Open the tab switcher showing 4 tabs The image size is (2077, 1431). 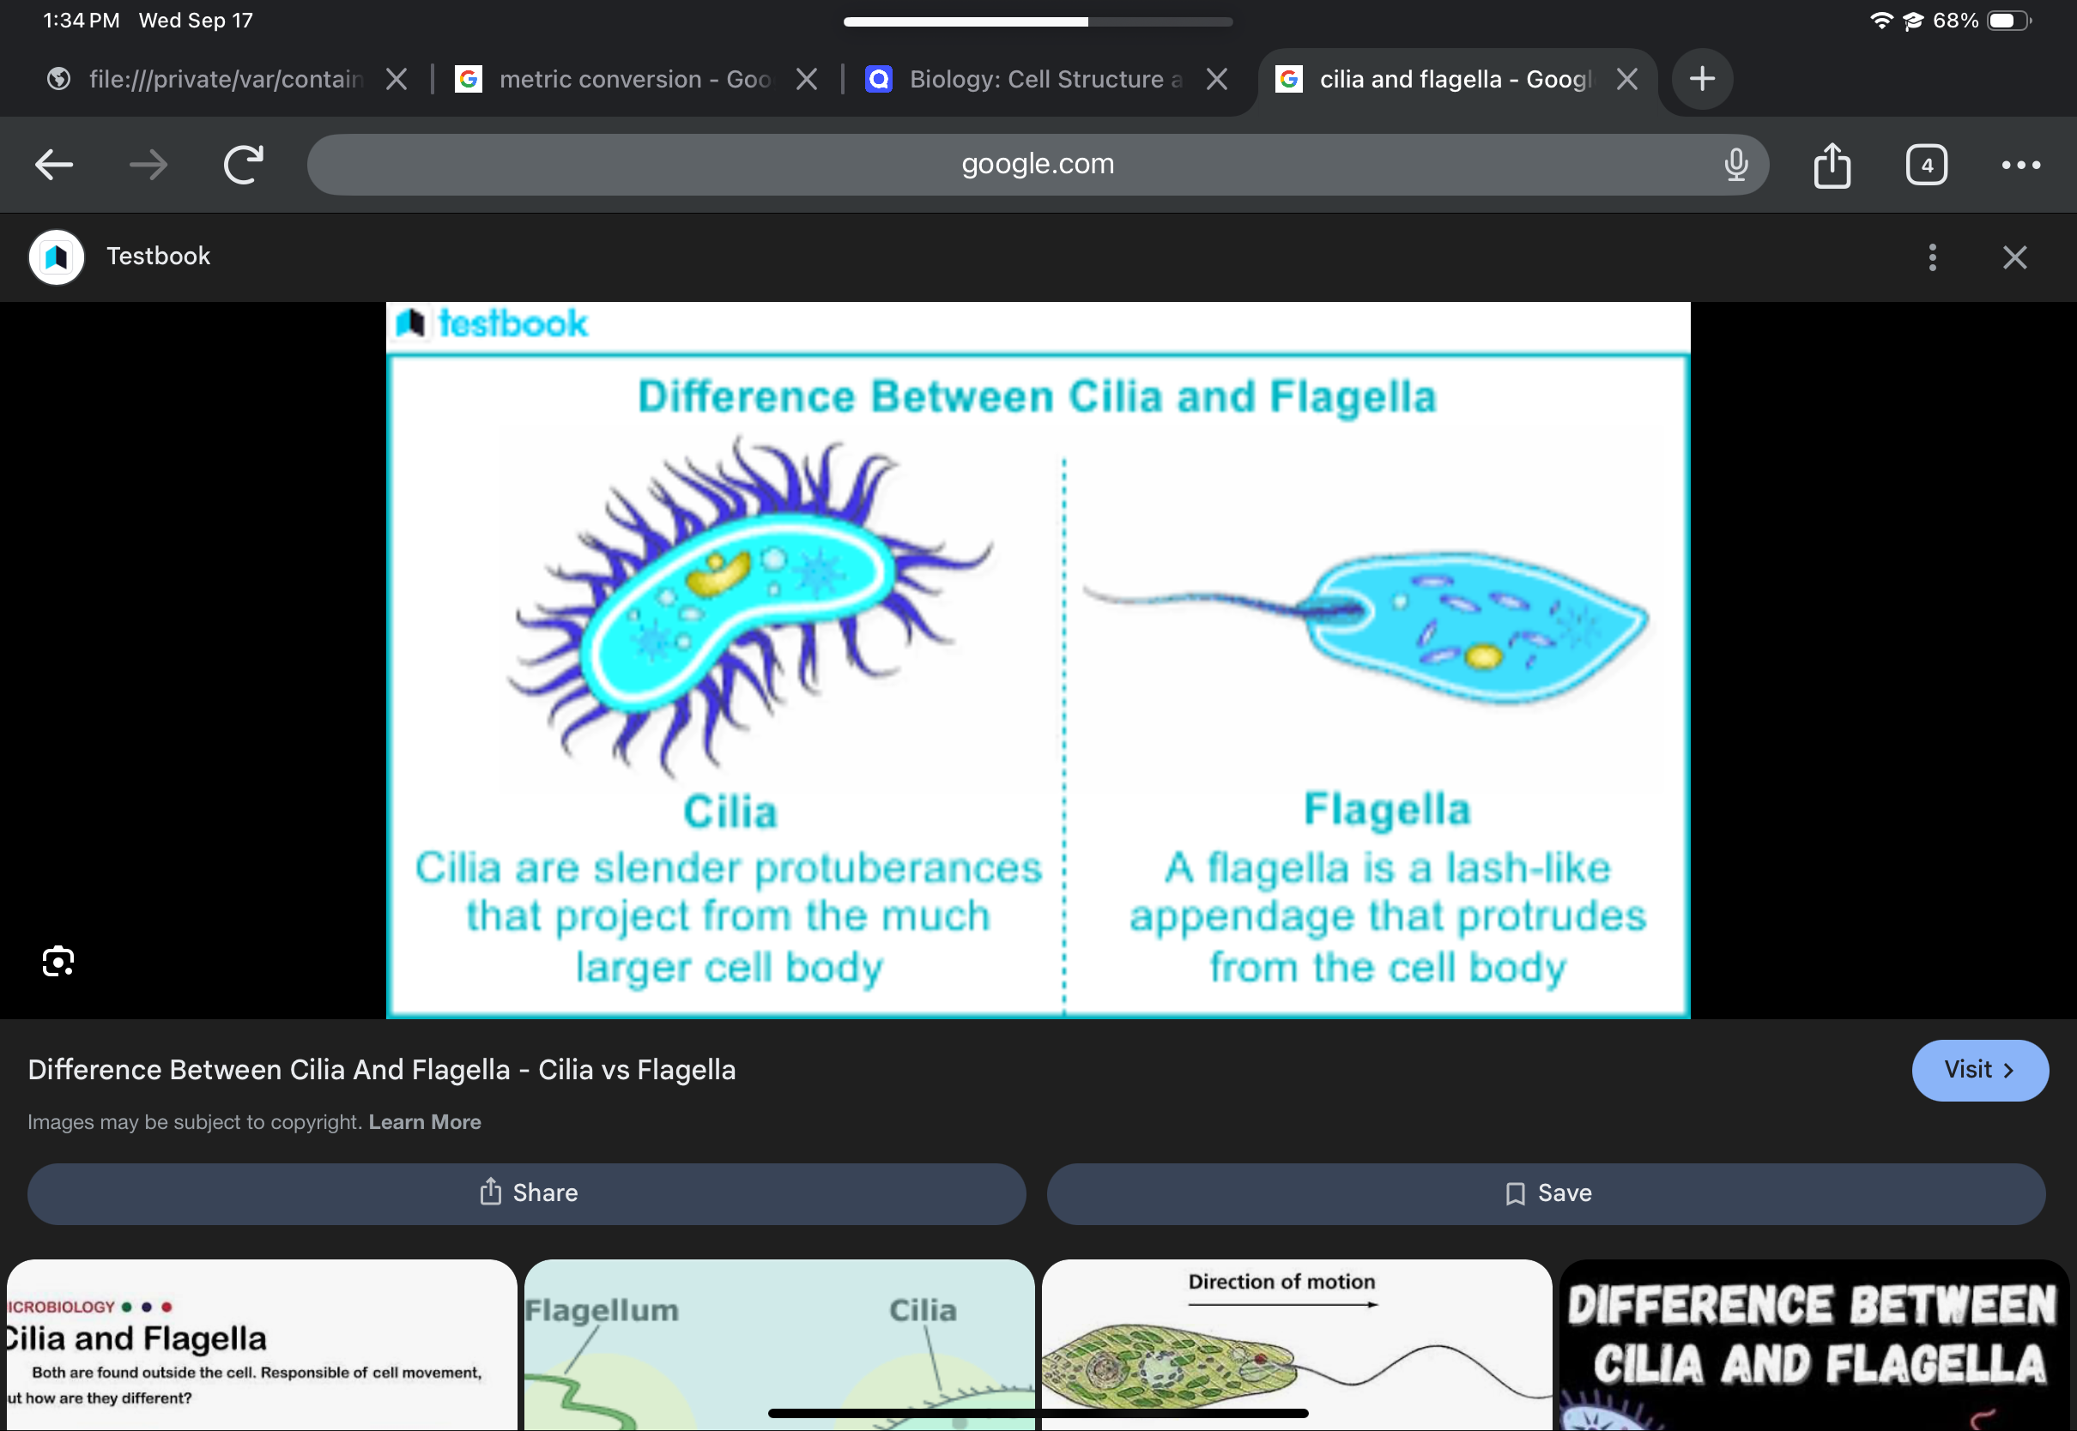click(1926, 165)
